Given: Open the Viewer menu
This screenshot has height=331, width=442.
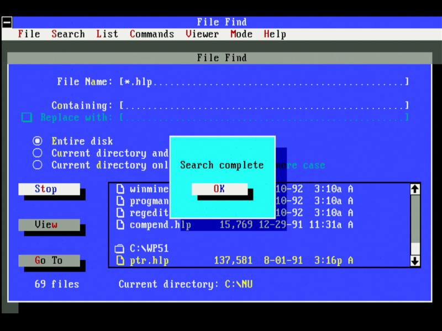Looking at the screenshot, I should coord(202,34).
